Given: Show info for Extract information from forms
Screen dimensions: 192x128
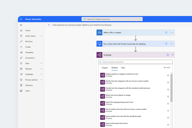Looking at the screenshot, I should (x=168, y=125).
